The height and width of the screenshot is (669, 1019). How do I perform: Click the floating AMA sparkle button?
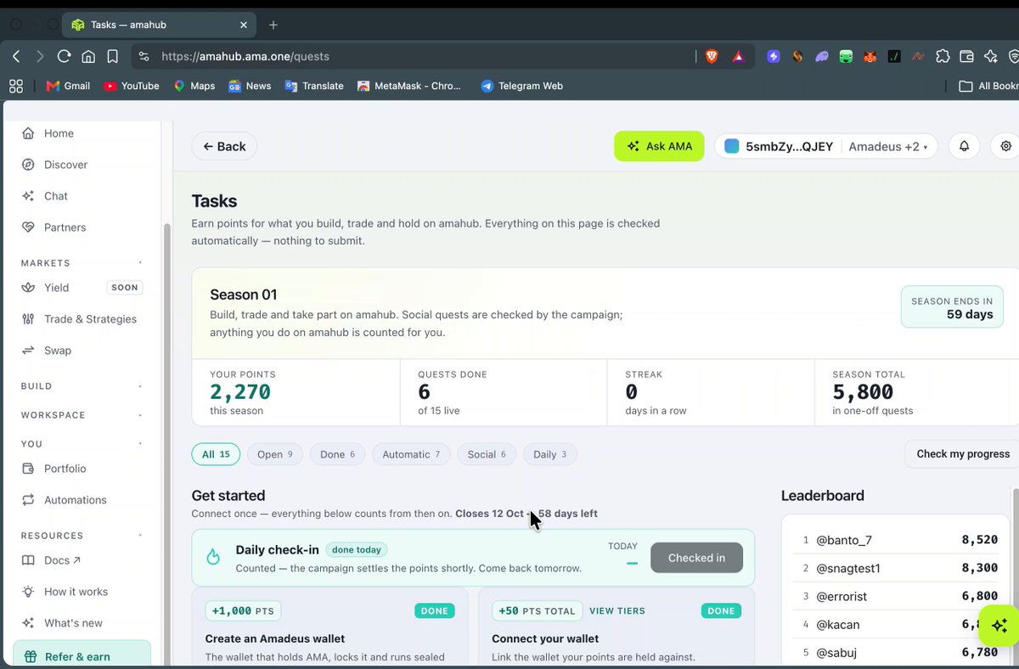999,626
